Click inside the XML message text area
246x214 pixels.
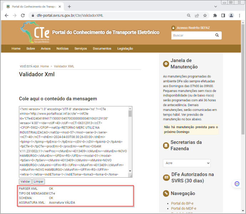click(x=74, y=142)
